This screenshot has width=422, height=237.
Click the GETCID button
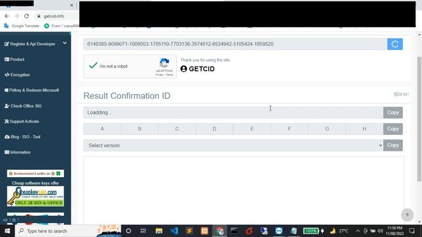(x=198, y=68)
